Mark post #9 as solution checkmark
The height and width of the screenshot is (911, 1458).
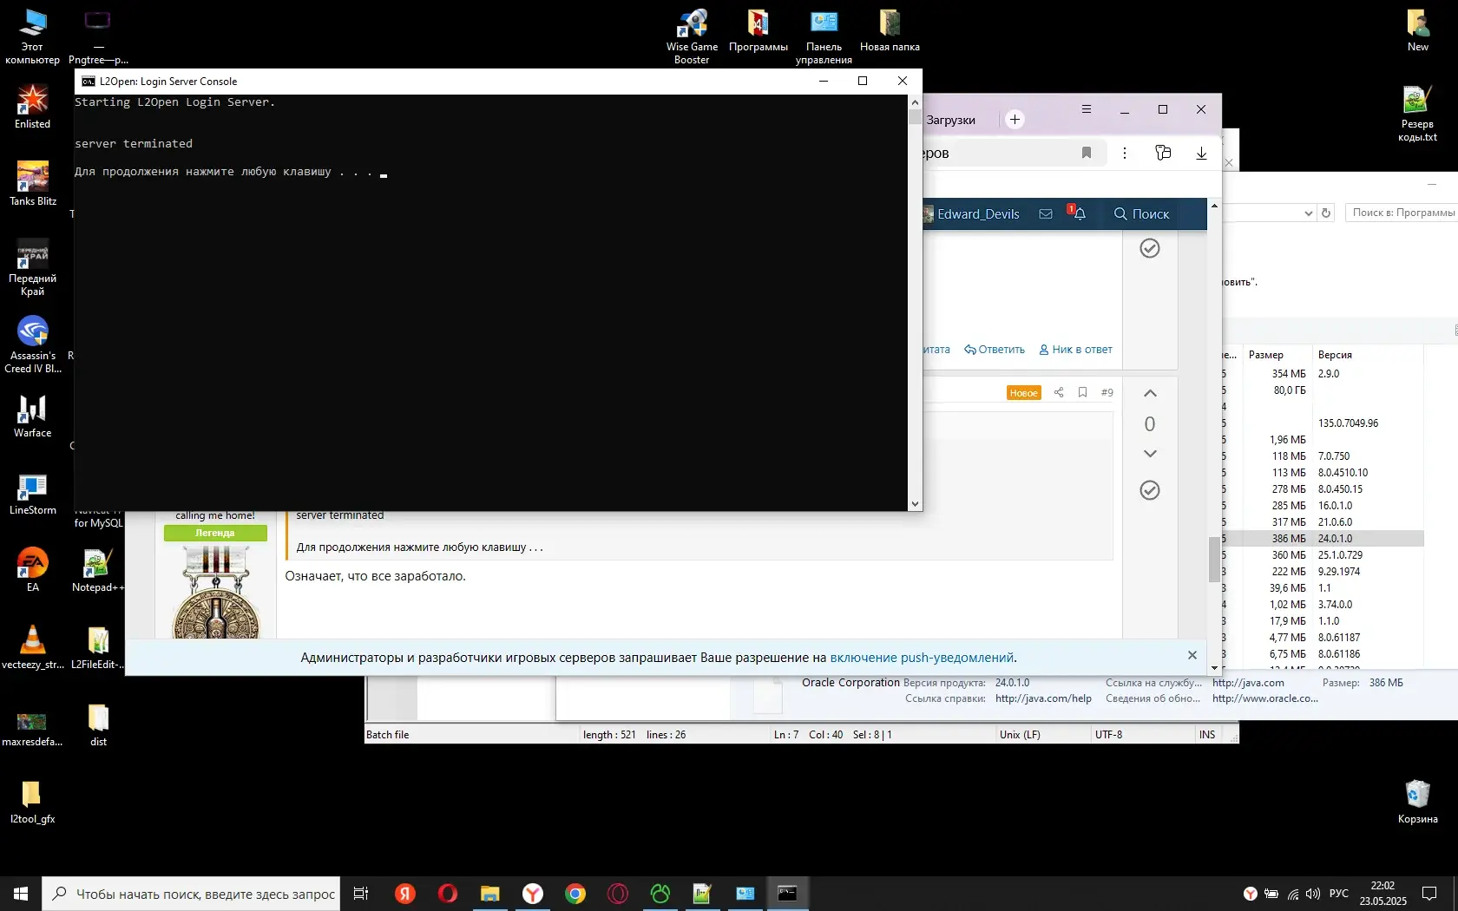click(x=1150, y=490)
